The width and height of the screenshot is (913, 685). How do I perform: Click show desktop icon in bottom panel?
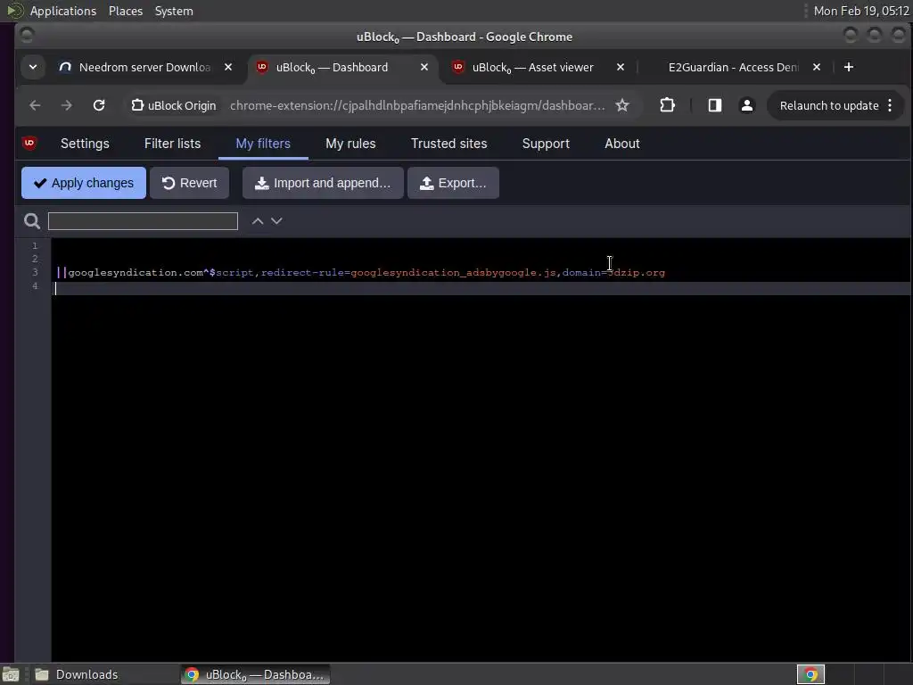(11, 674)
